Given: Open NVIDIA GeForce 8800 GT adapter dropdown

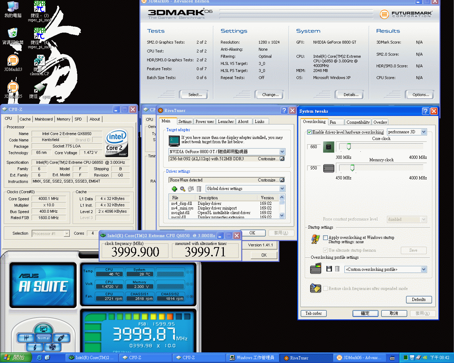Looking at the screenshot, I should 282,152.
